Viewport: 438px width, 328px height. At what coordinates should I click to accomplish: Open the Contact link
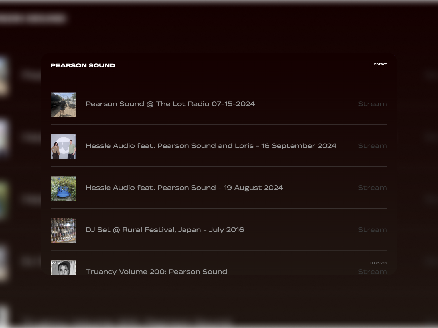[x=379, y=64]
